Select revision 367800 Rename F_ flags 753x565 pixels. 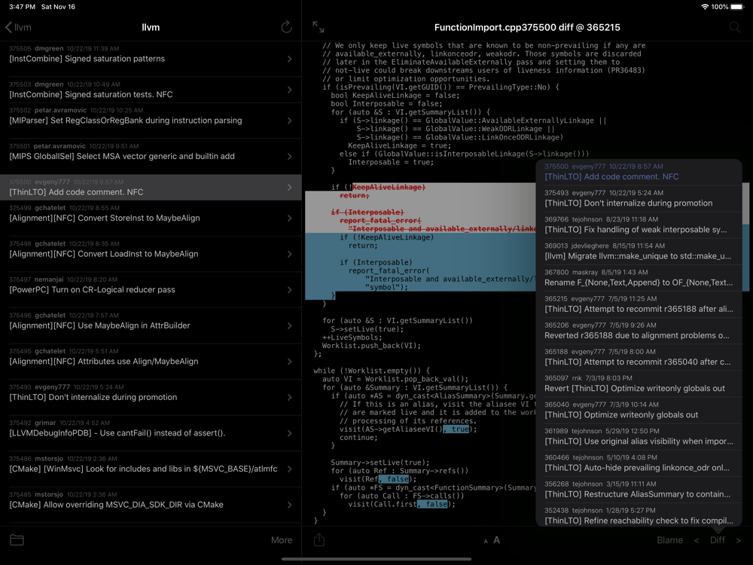[x=639, y=278]
